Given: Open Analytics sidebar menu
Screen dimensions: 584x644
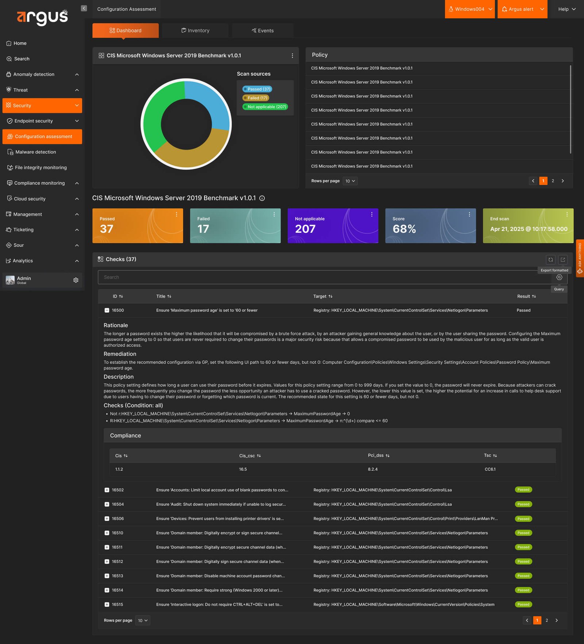Looking at the screenshot, I should point(42,261).
